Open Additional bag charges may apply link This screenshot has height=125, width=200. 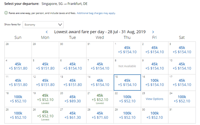[96, 13]
